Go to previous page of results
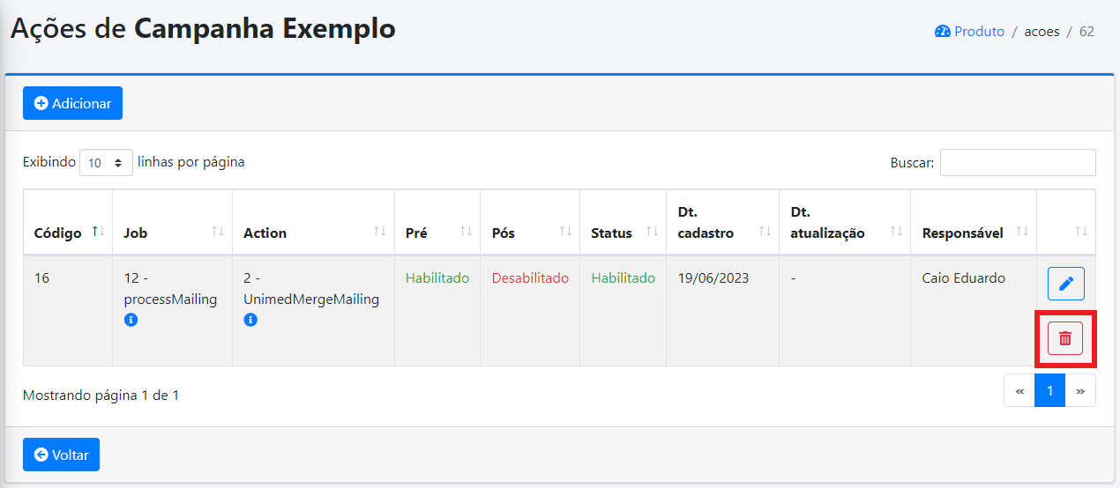Image resolution: width=1120 pixels, height=488 pixels. point(1019,390)
